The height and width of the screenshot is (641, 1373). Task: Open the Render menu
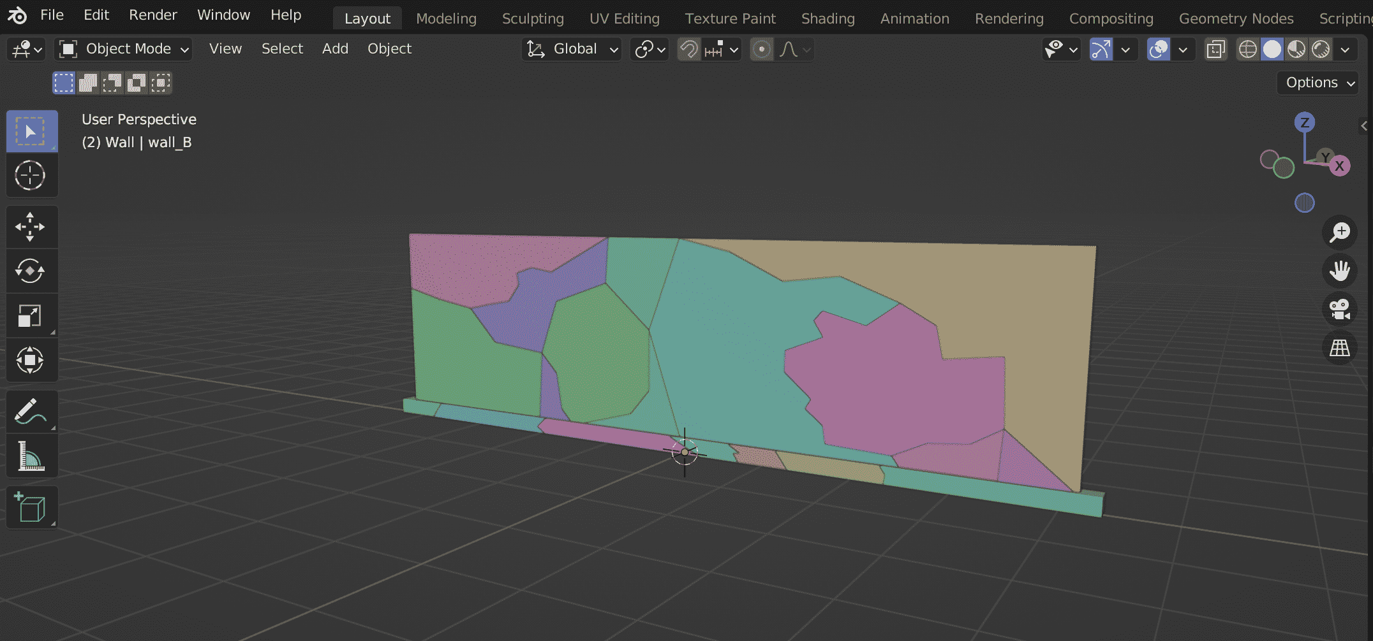tap(152, 15)
